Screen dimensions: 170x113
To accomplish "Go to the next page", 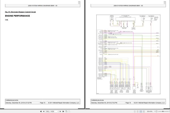I will 60,111.
